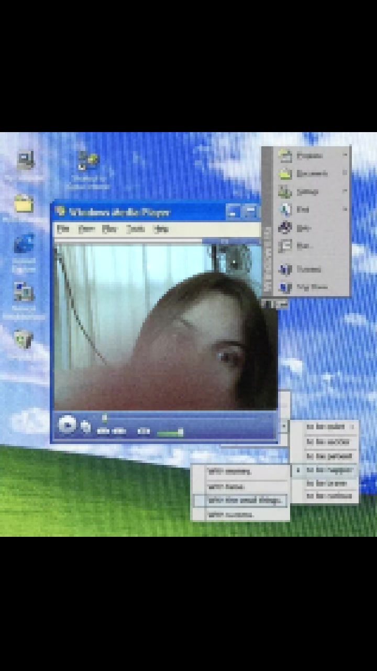This screenshot has height=671, width=377.
Task: Click the Help book icon in Start menu
Action: (x=285, y=228)
